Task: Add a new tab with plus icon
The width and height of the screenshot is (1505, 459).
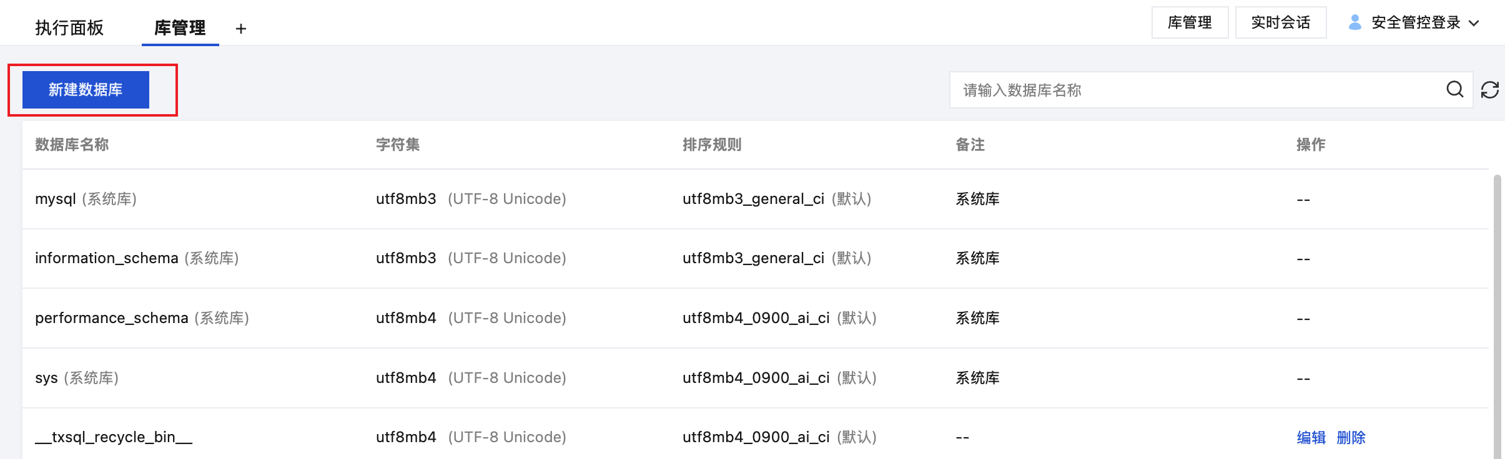Action: point(241,29)
